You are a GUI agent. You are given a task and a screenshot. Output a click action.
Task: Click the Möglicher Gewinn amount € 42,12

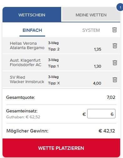pyautogui.click(x=107, y=131)
